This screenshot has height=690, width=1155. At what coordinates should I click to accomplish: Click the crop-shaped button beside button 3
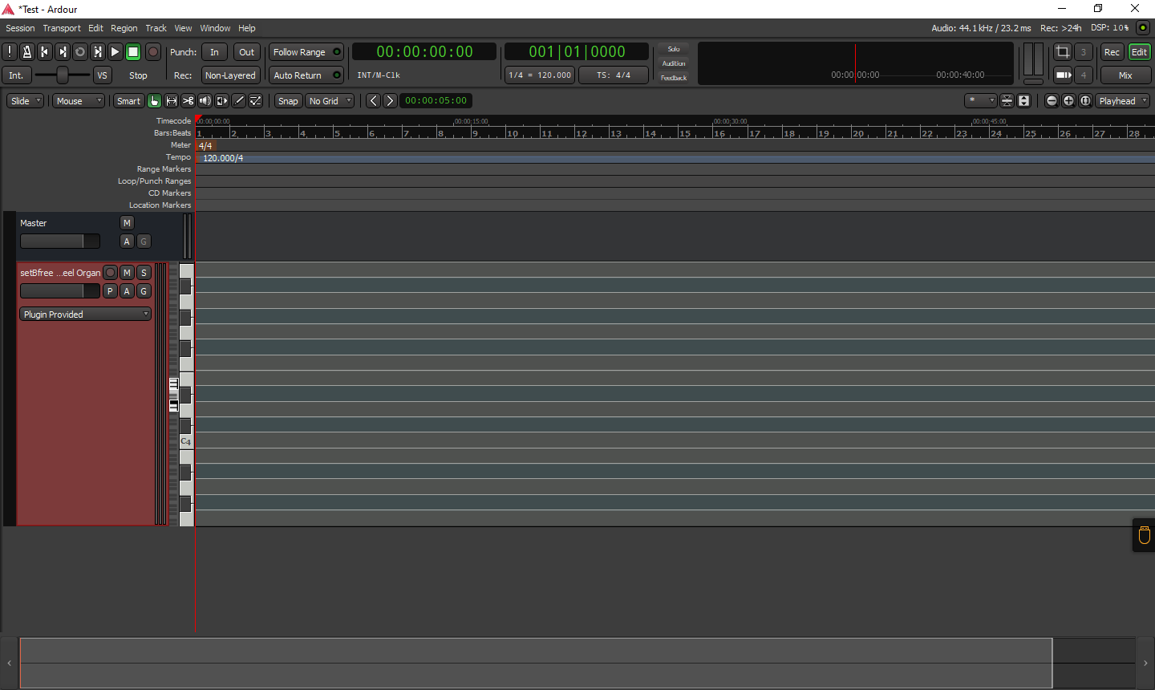coord(1063,52)
